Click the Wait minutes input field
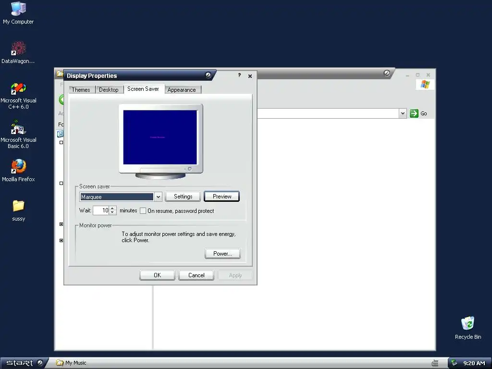Viewport: 492px width, 369px height. coord(101,210)
